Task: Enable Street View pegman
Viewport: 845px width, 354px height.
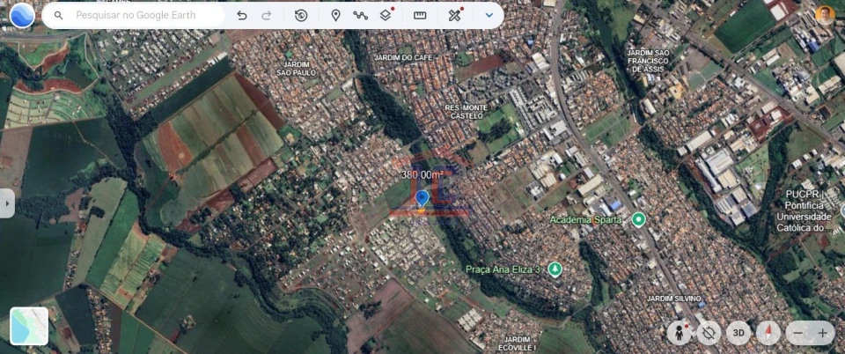Action: pos(679,333)
